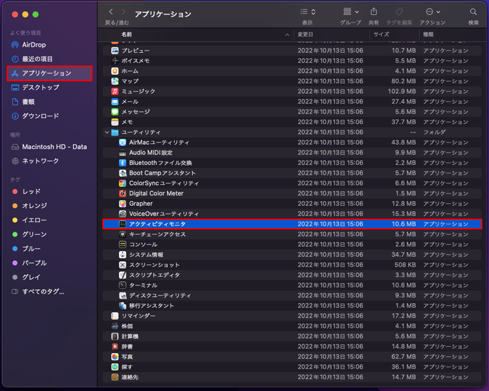This screenshot has width=489, height=391.
Task: Click the 計算機 row name
Action: pyautogui.click(x=130, y=337)
